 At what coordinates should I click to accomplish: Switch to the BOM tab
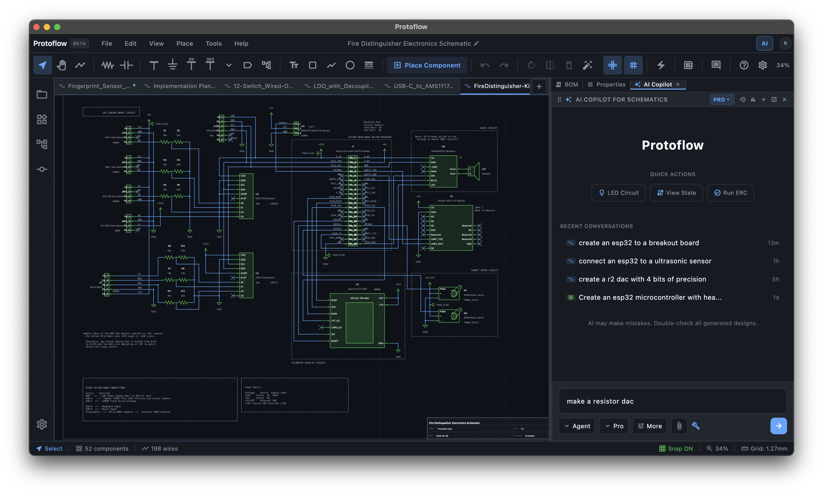tap(567, 84)
